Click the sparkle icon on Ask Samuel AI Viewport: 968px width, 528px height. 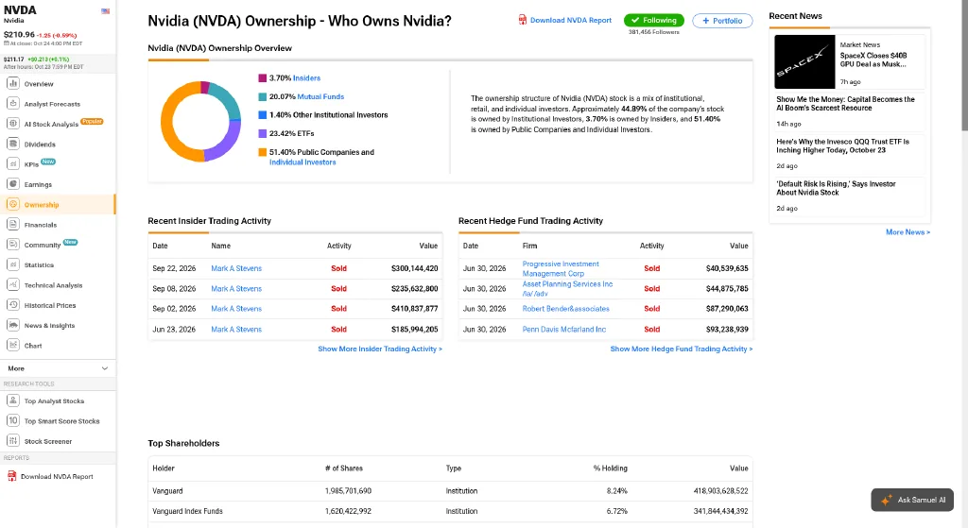point(887,501)
